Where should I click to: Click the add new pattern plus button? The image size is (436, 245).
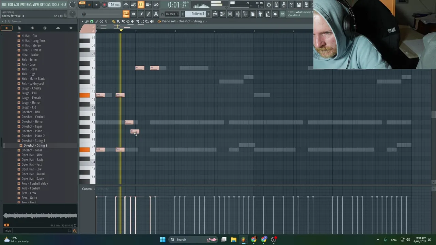coord(208,14)
